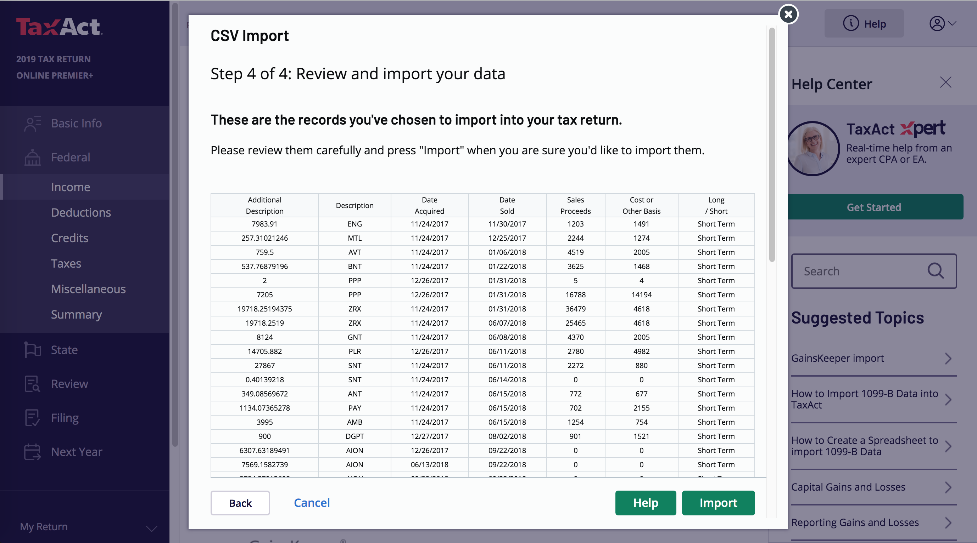Viewport: 977px width, 543px height.
Task: Click Get Started for TaxAct Xpert
Action: pos(875,207)
